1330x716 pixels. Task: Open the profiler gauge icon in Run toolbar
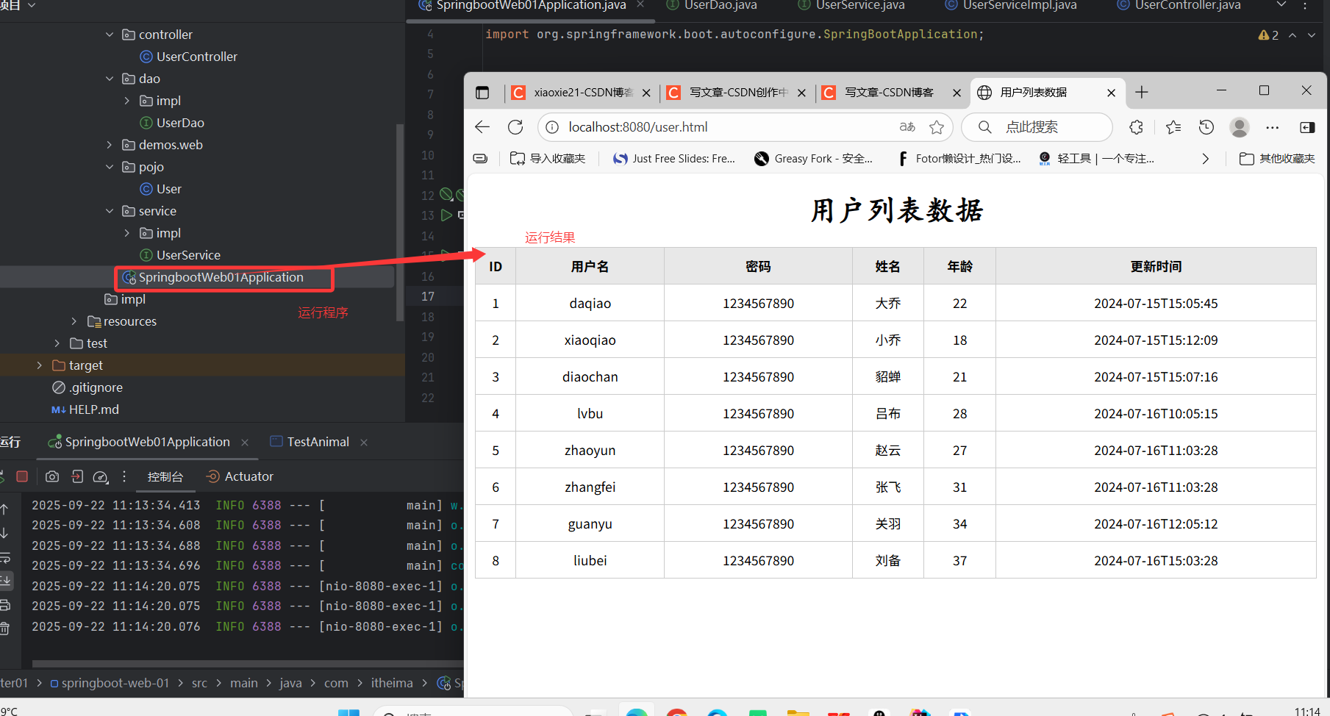101,476
